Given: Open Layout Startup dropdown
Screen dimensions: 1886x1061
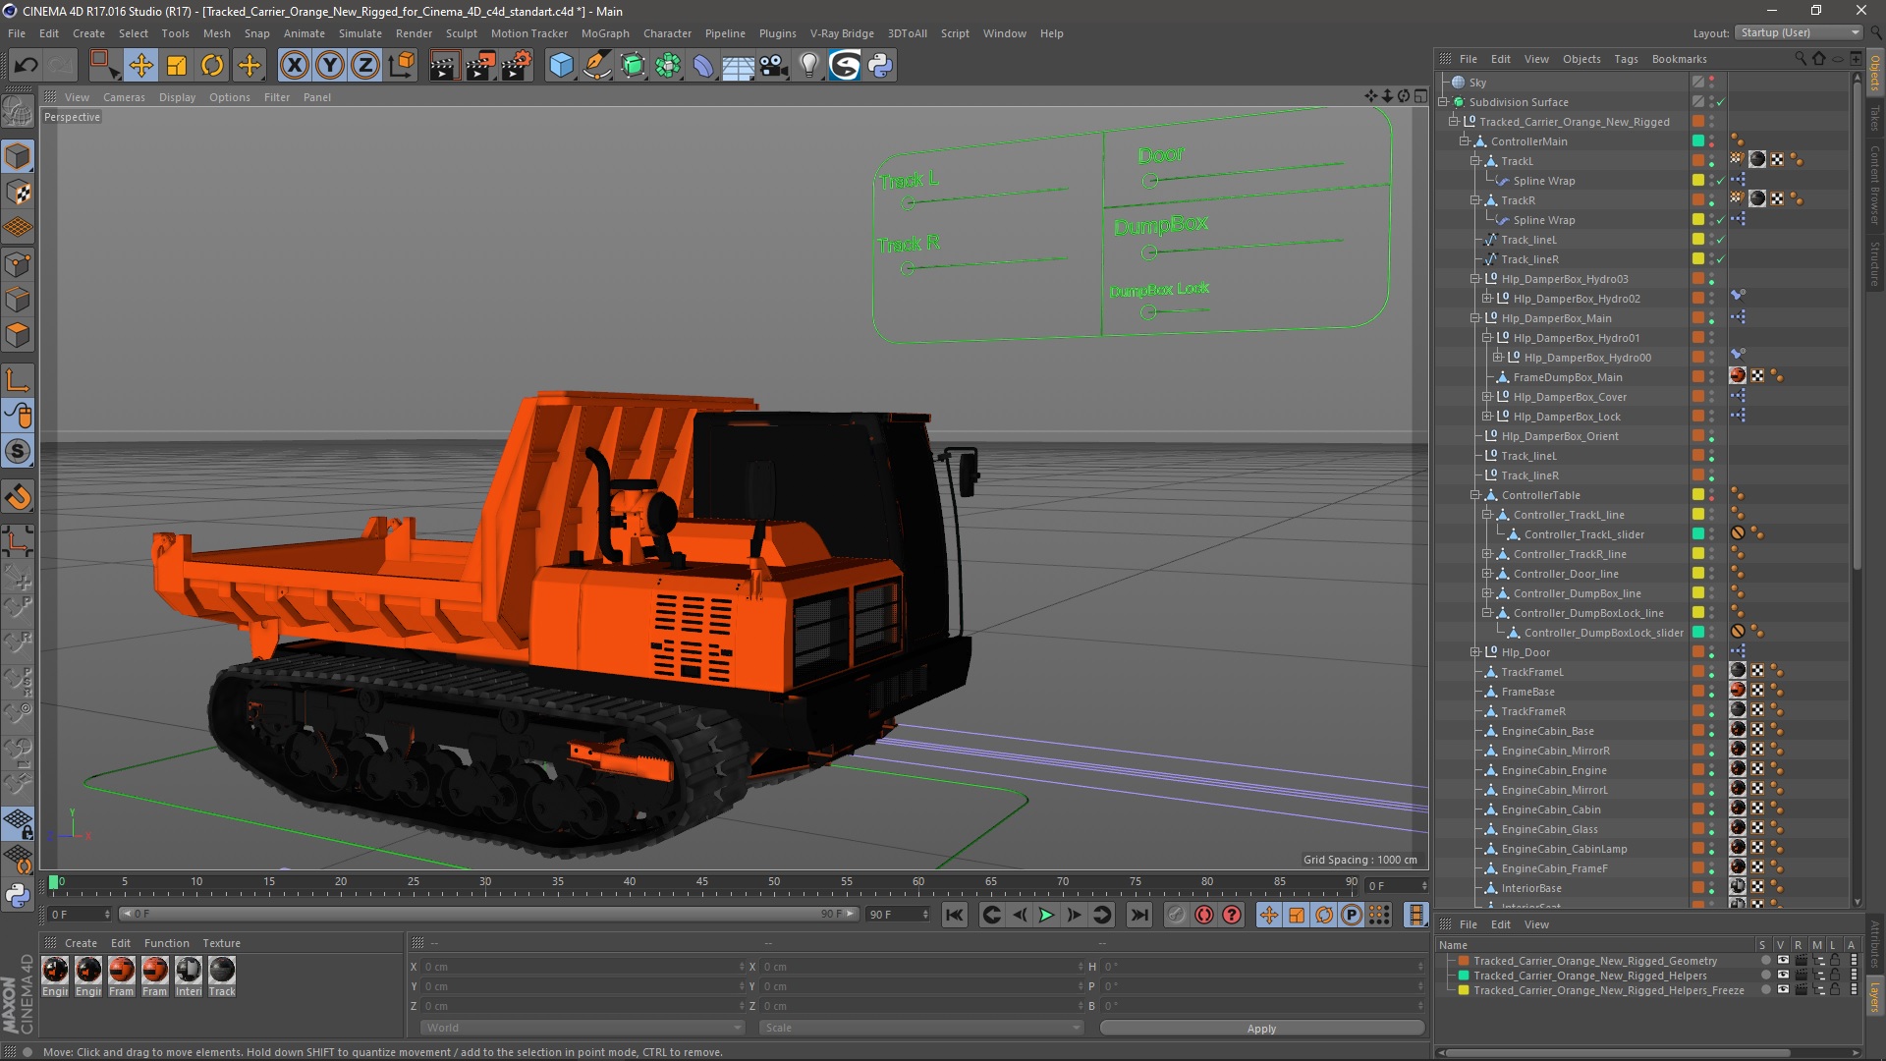Looking at the screenshot, I should pyautogui.click(x=1799, y=32).
